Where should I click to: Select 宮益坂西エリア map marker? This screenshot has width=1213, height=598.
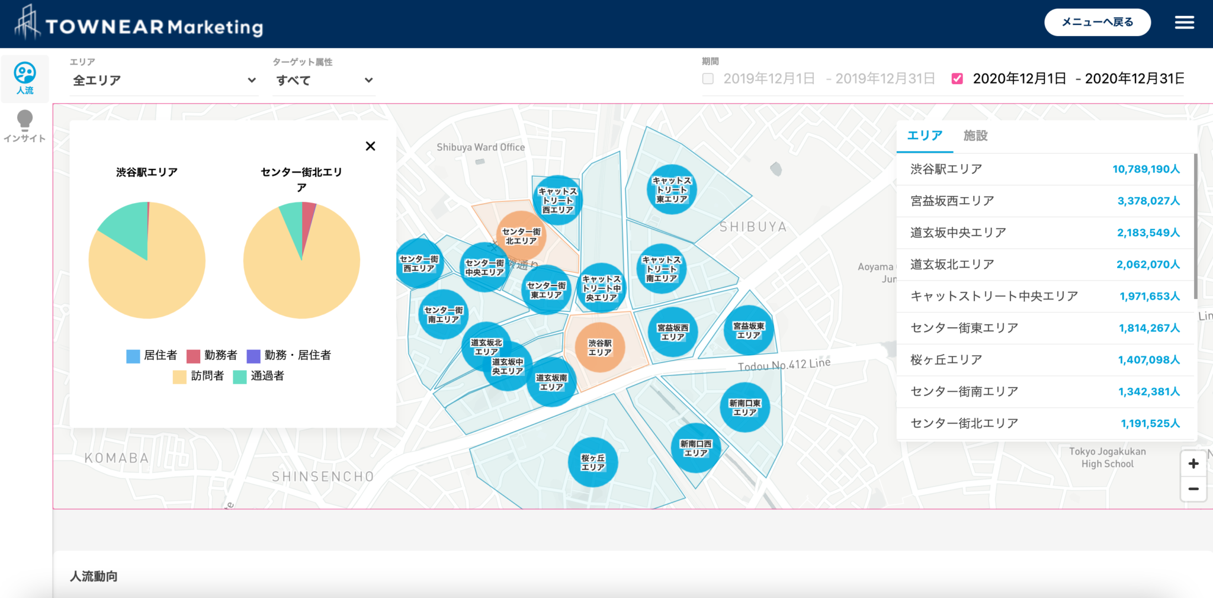pyautogui.click(x=673, y=332)
